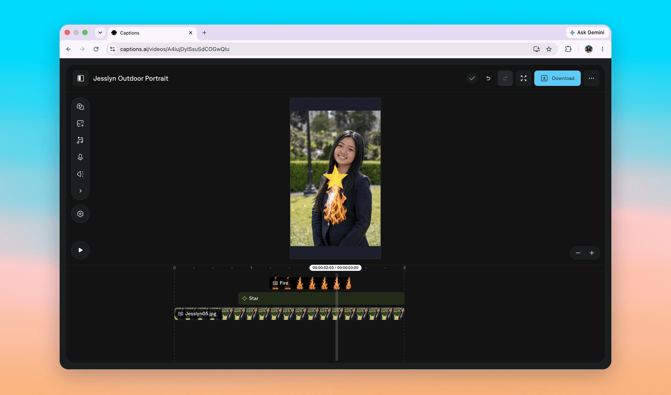Select the Fire clip on timeline
671x395 pixels.
[310, 283]
